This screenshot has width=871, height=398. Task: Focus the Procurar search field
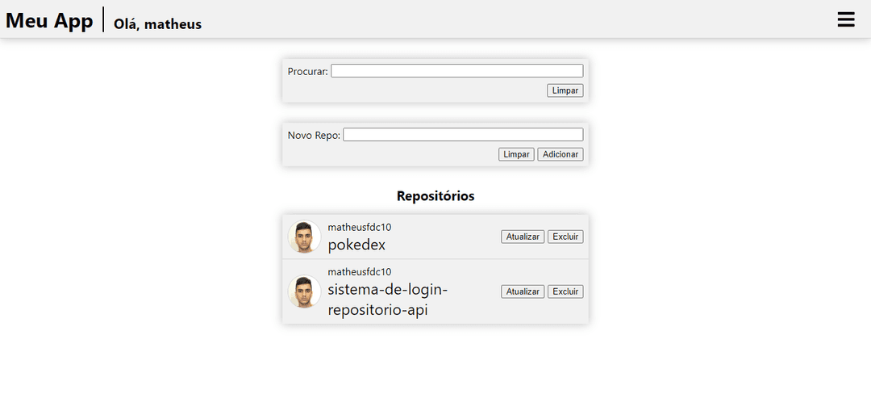(x=457, y=70)
